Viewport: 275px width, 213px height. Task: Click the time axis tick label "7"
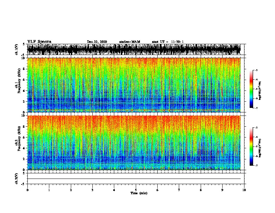point(179,190)
